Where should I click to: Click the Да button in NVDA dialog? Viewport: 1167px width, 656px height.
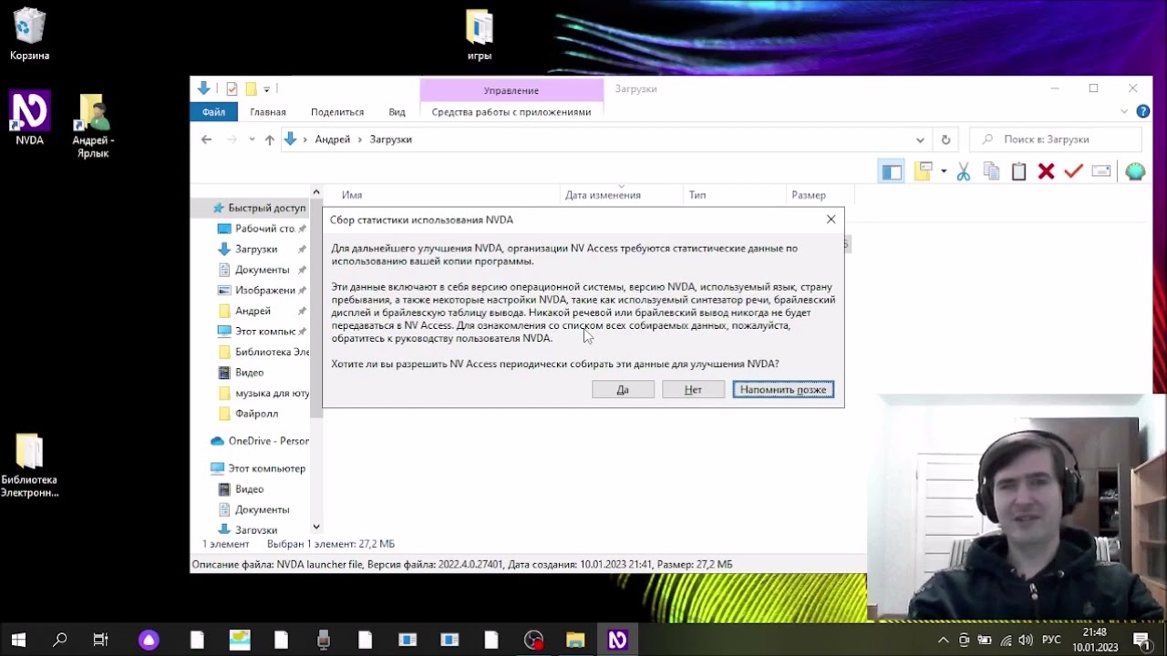pyautogui.click(x=623, y=390)
